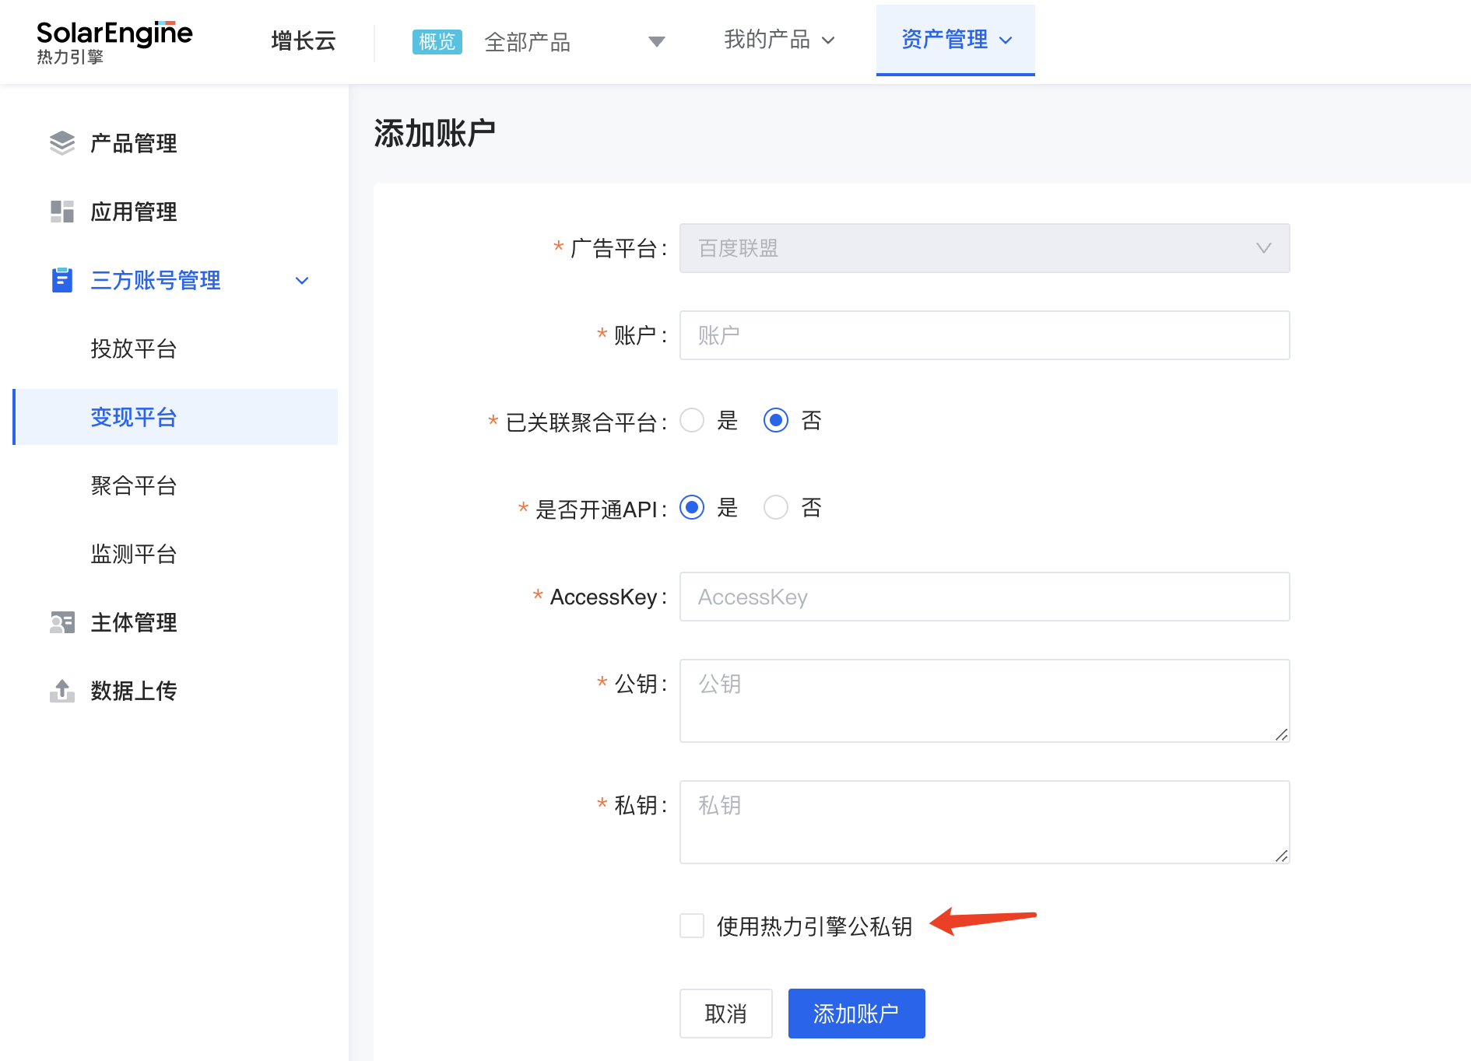Click the 主体管理 ID card icon
The width and height of the screenshot is (1471, 1061).
(x=62, y=622)
